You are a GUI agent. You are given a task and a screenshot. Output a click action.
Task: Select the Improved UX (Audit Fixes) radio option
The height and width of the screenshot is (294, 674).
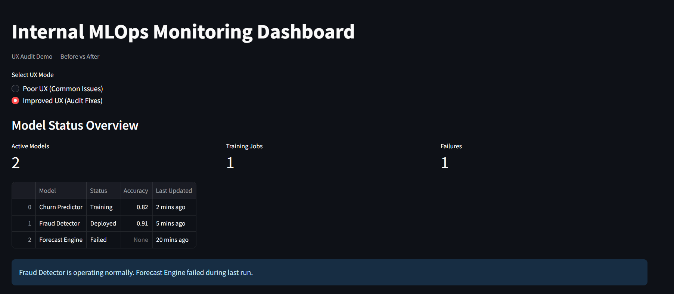coord(15,100)
